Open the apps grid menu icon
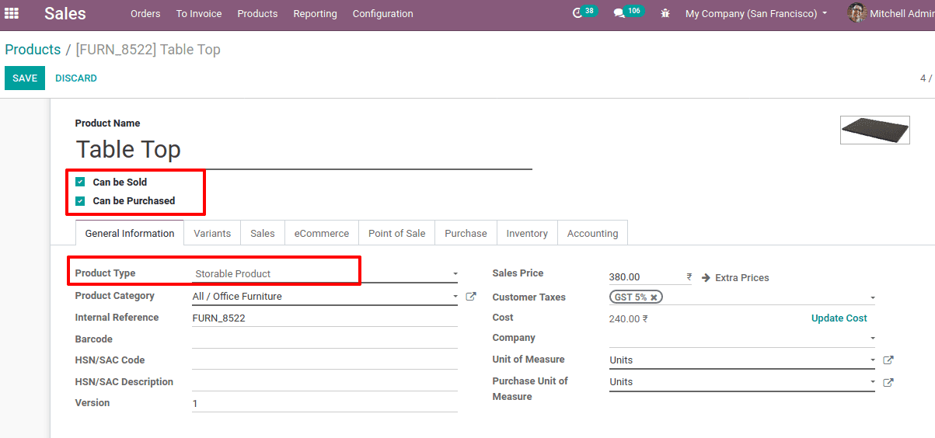 point(12,13)
